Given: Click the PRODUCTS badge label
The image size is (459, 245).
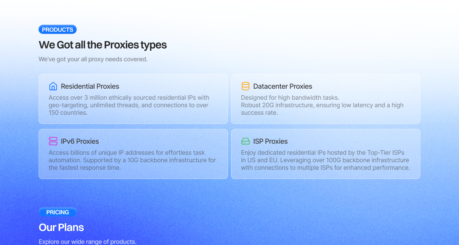Looking at the screenshot, I should (57, 30).
